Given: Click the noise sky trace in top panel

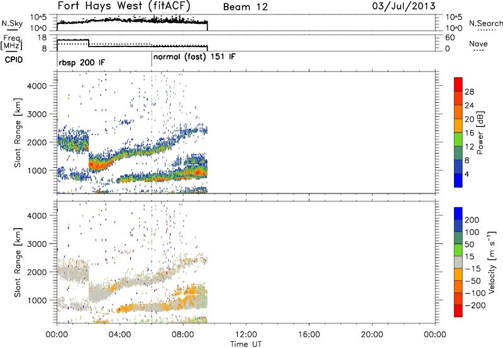Looking at the screenshot, I should click(x=132, y=21).
